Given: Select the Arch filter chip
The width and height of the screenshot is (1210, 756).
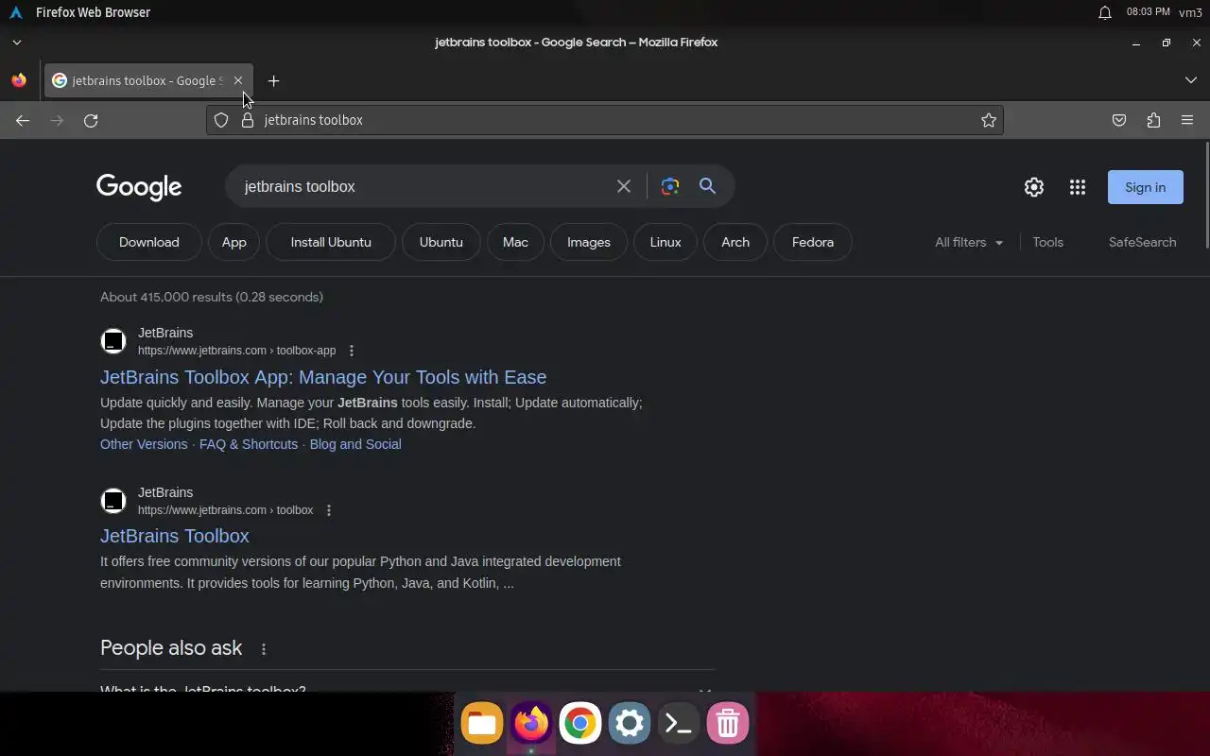Looking at the screenshot, I should [735, 242].
